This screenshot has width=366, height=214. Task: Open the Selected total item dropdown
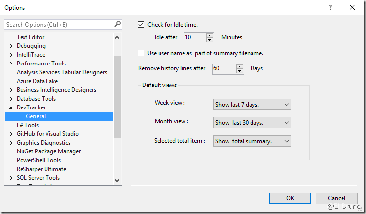pyautogui.click(x=252, y=141)
